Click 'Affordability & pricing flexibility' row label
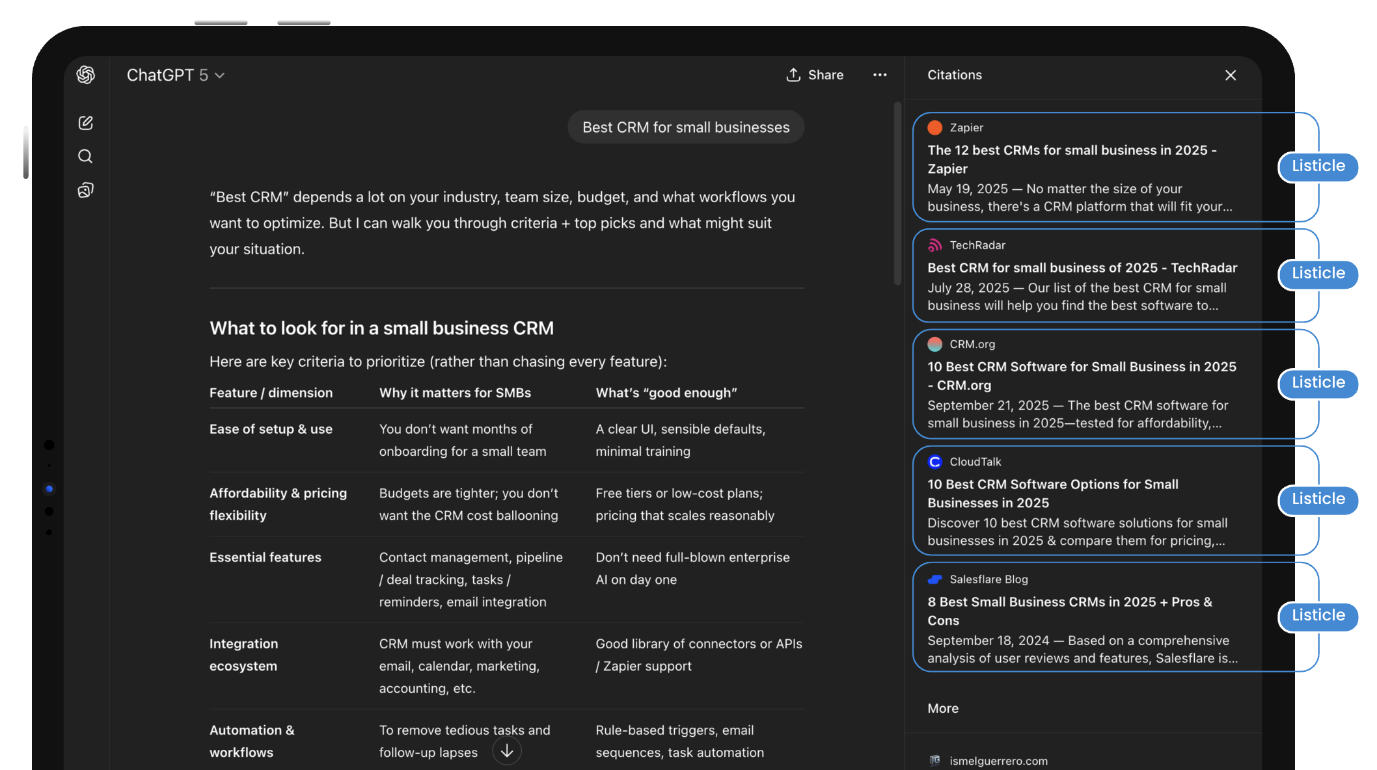Image resolution: width=1377 pixels, height=770 pixels. [278, 504]
